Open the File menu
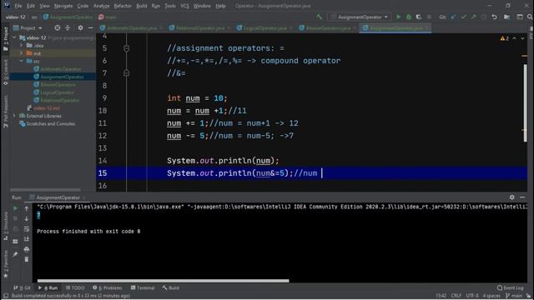Image resolution: width=534 pixels, height=300 pixels. point(18,6)
